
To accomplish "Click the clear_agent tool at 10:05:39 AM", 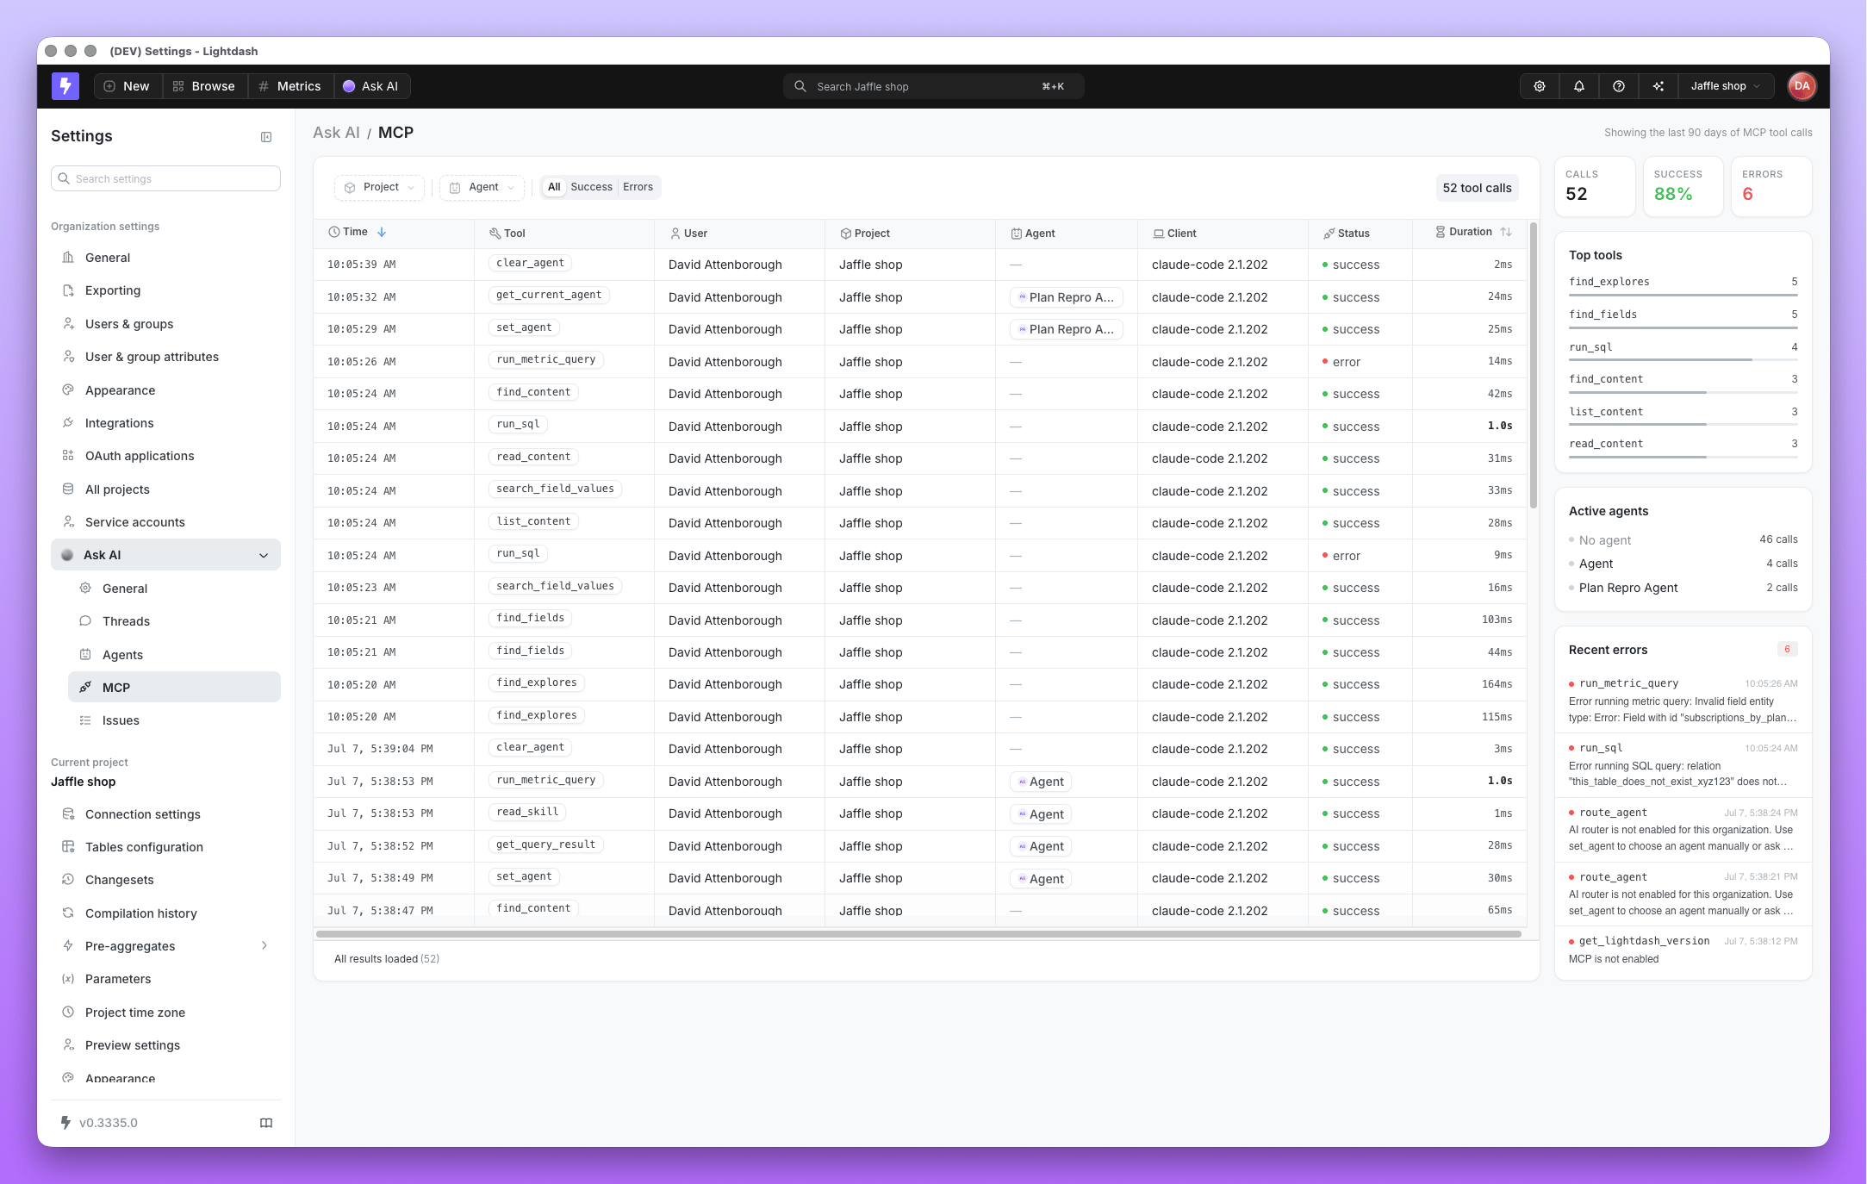I will pyautogui.click(x=530, y=263).
